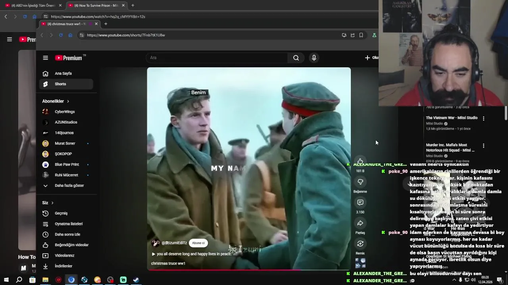Click the YouTube Premium logo
508x285 pixels.
[x=68, y=58]
